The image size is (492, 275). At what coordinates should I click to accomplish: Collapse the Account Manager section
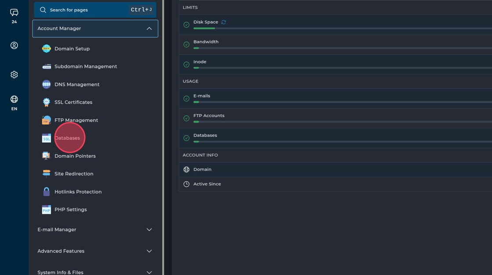pos(149,29)
